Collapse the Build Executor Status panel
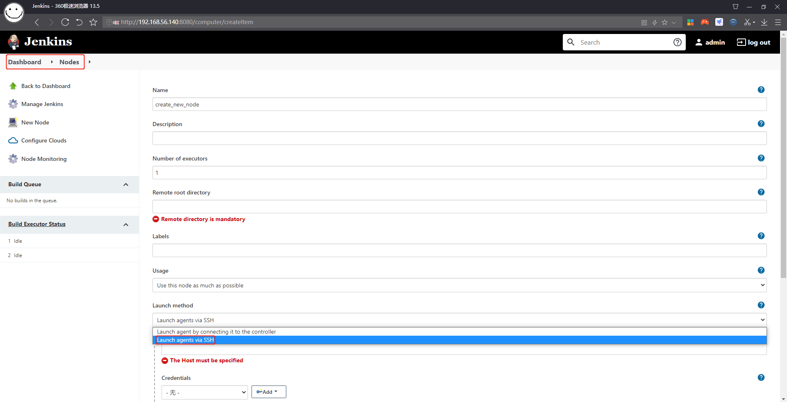This screenshot has width=787, height=402. (x=126, y=225)
